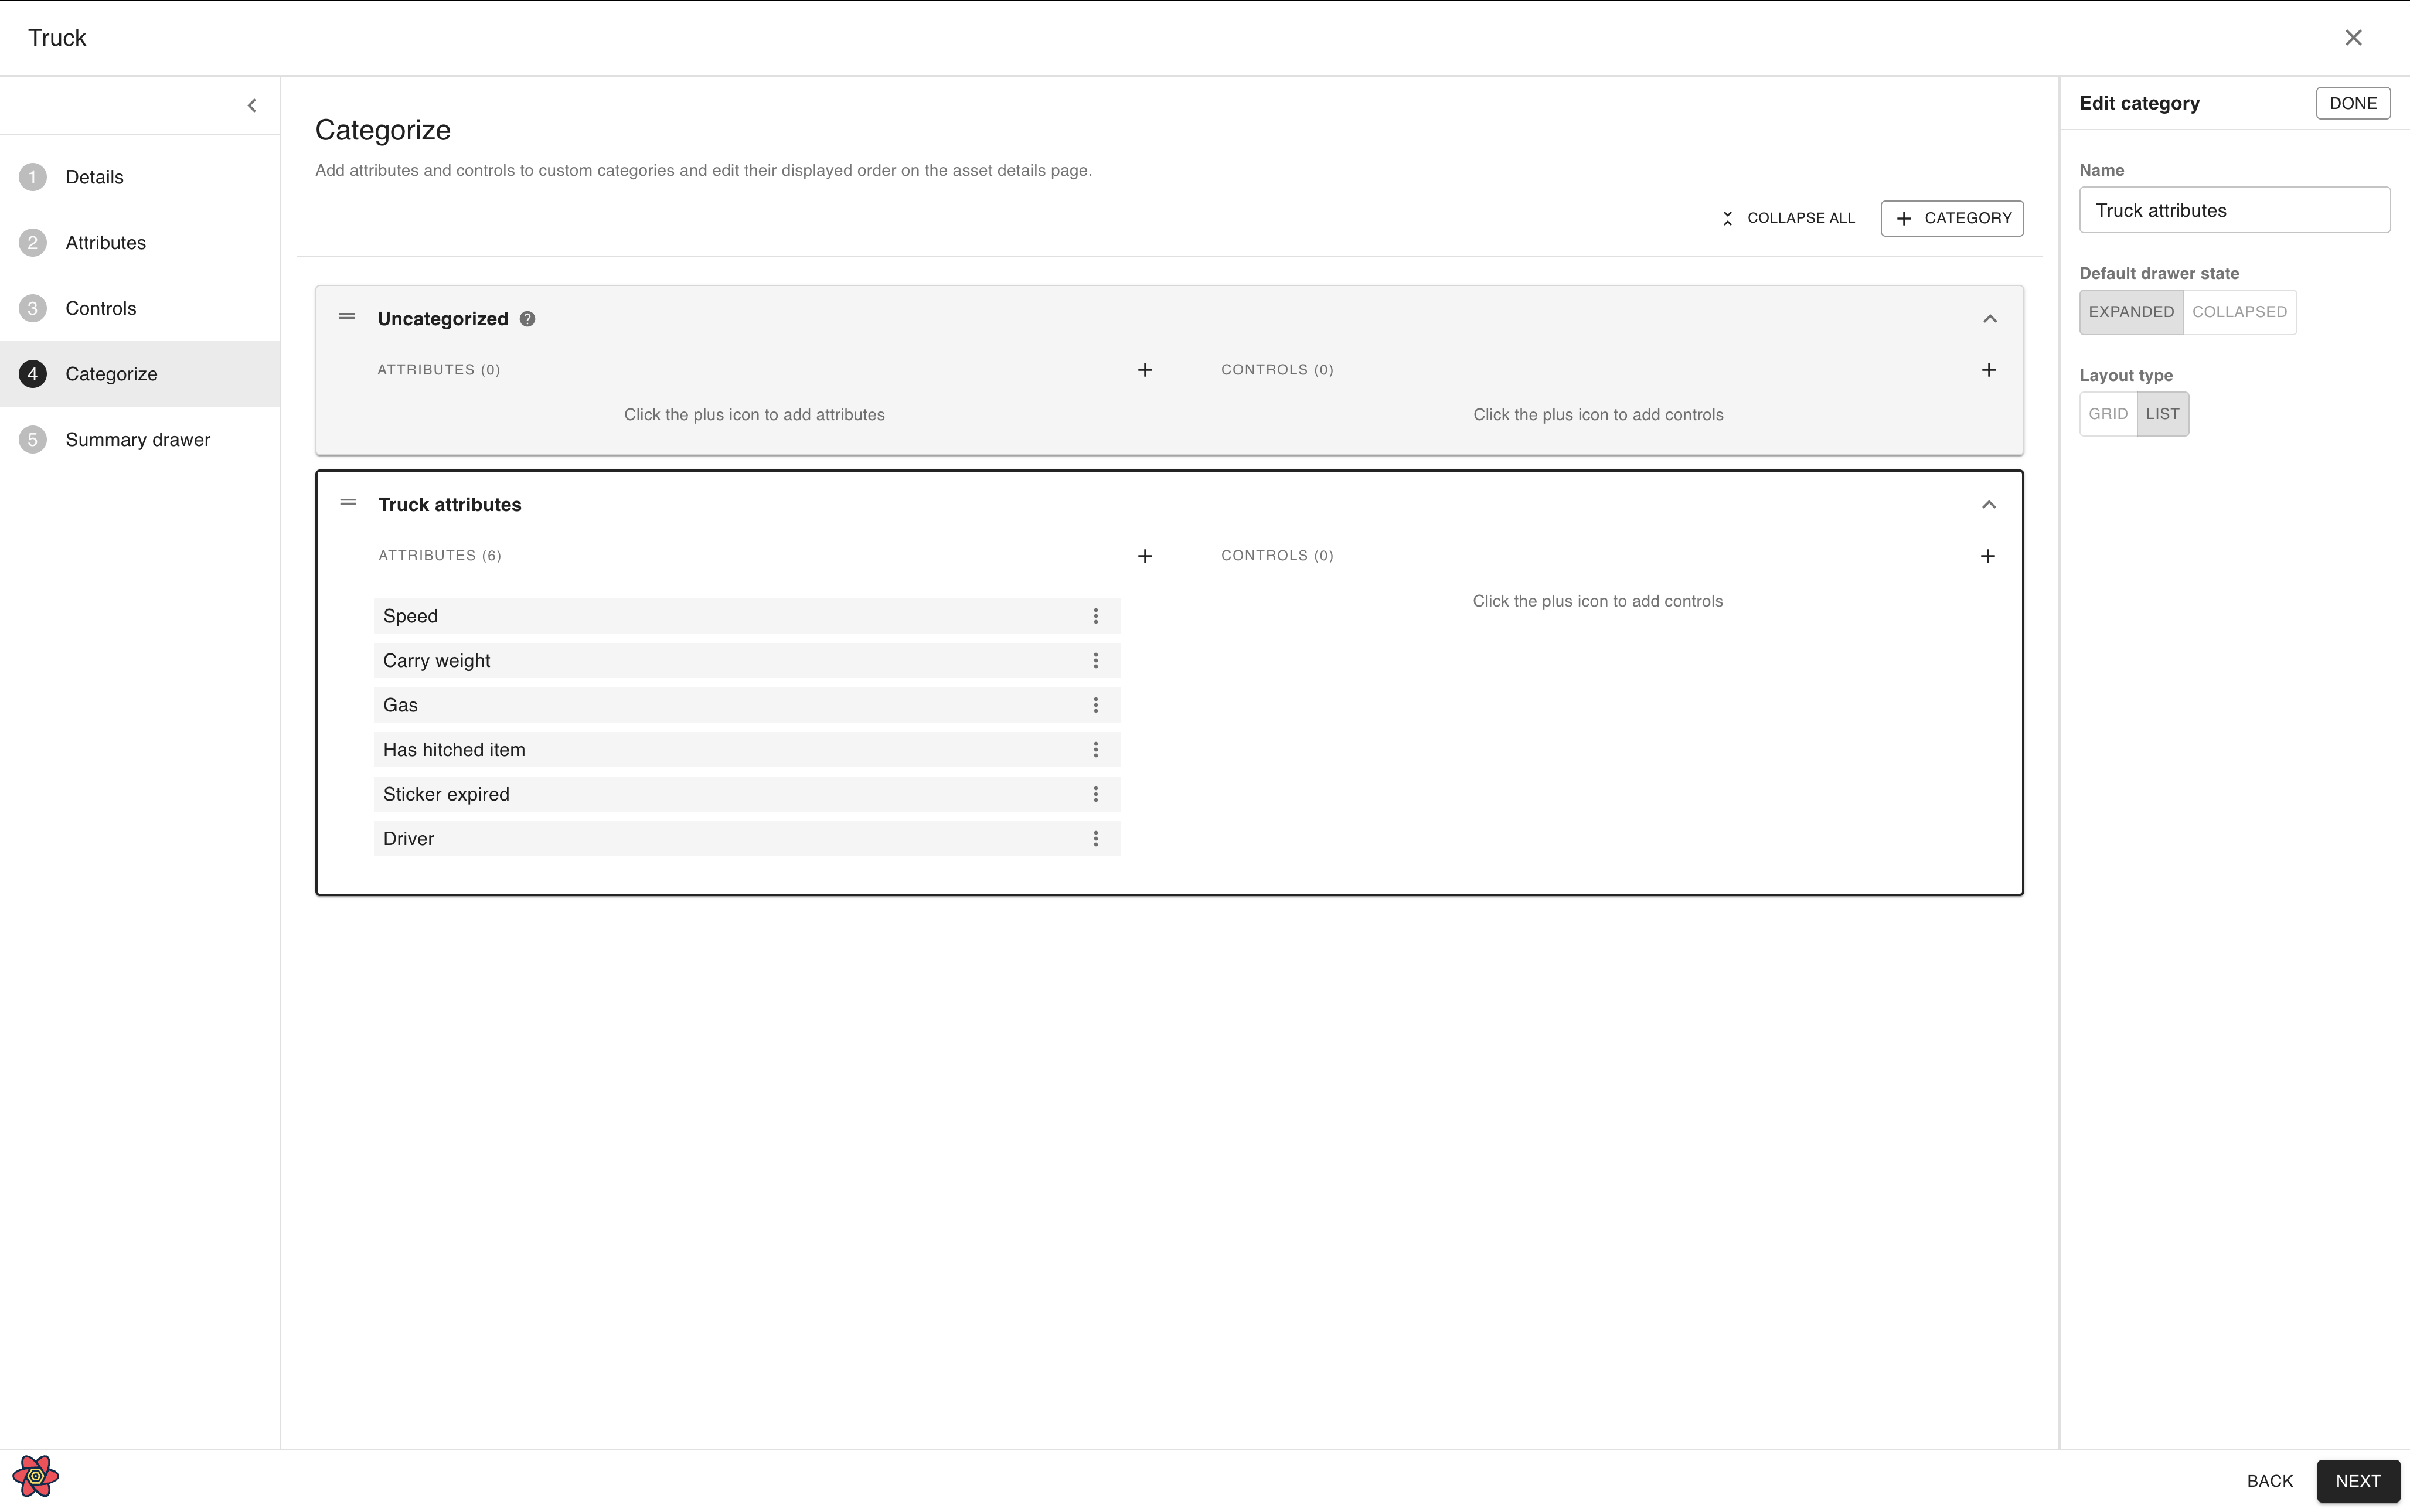Grab the drag handle of Truck attributes category

(348, 503)
